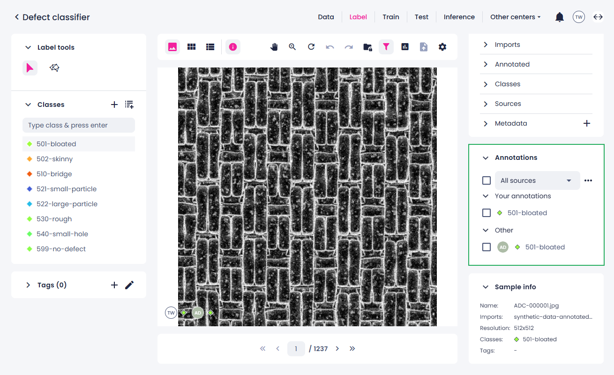
Task: Open the statistics chart icon
Action: click(405, 47)
